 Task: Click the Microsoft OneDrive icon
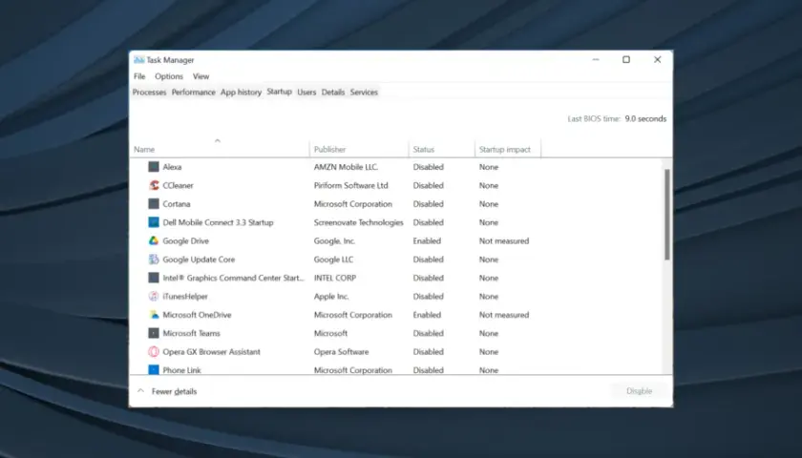[x=154, y=314]
